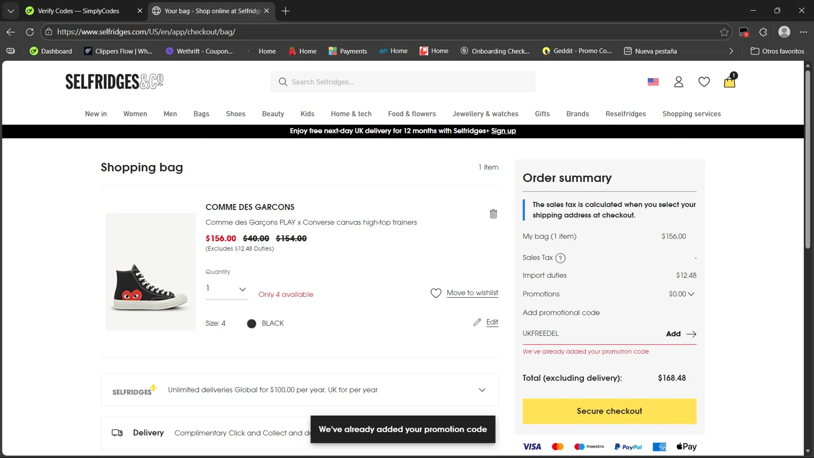Delete item using the trash can icon
Image resolution: width=814 pixels, height=458 pixels.
coord(493,214)
